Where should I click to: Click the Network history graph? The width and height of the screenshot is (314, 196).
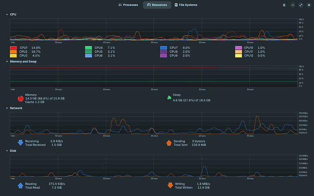click(154, 123)
